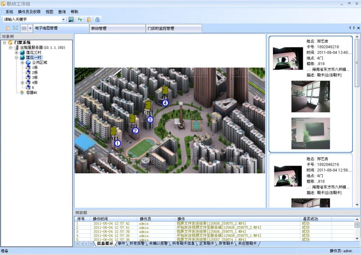Select 出租屋服务器 (10.1.1.150) node
Image resolution: width=361 pixels, height=255 pixels.
point(42,48)
